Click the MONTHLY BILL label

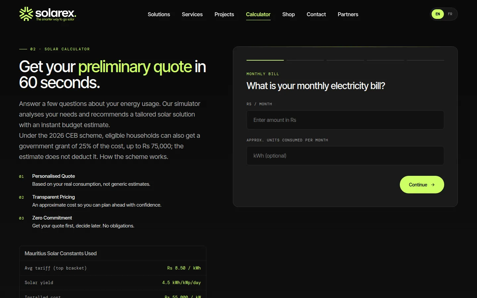[263, 74]
